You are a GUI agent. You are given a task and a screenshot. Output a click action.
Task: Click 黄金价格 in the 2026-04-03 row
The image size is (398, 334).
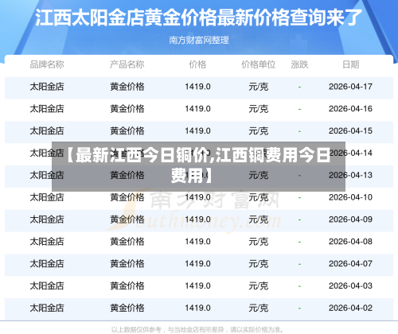pyautogui.click(x=127, y=285)
